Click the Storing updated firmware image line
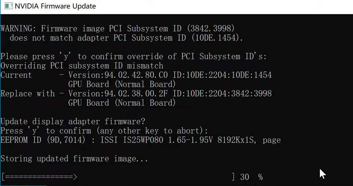 74,159
